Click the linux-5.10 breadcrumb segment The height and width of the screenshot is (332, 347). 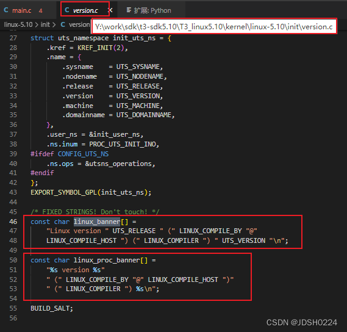click(x=18, y=24)
